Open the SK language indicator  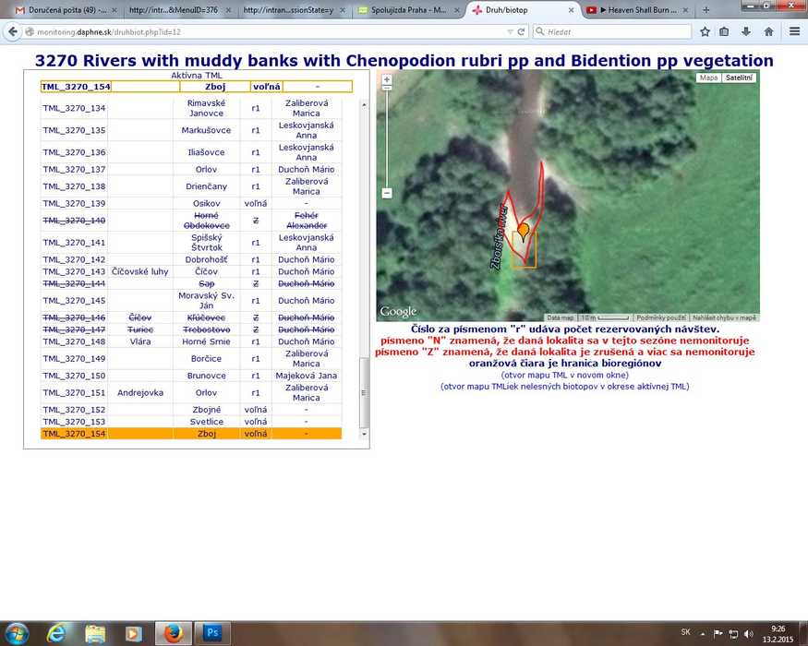point(685,632)
